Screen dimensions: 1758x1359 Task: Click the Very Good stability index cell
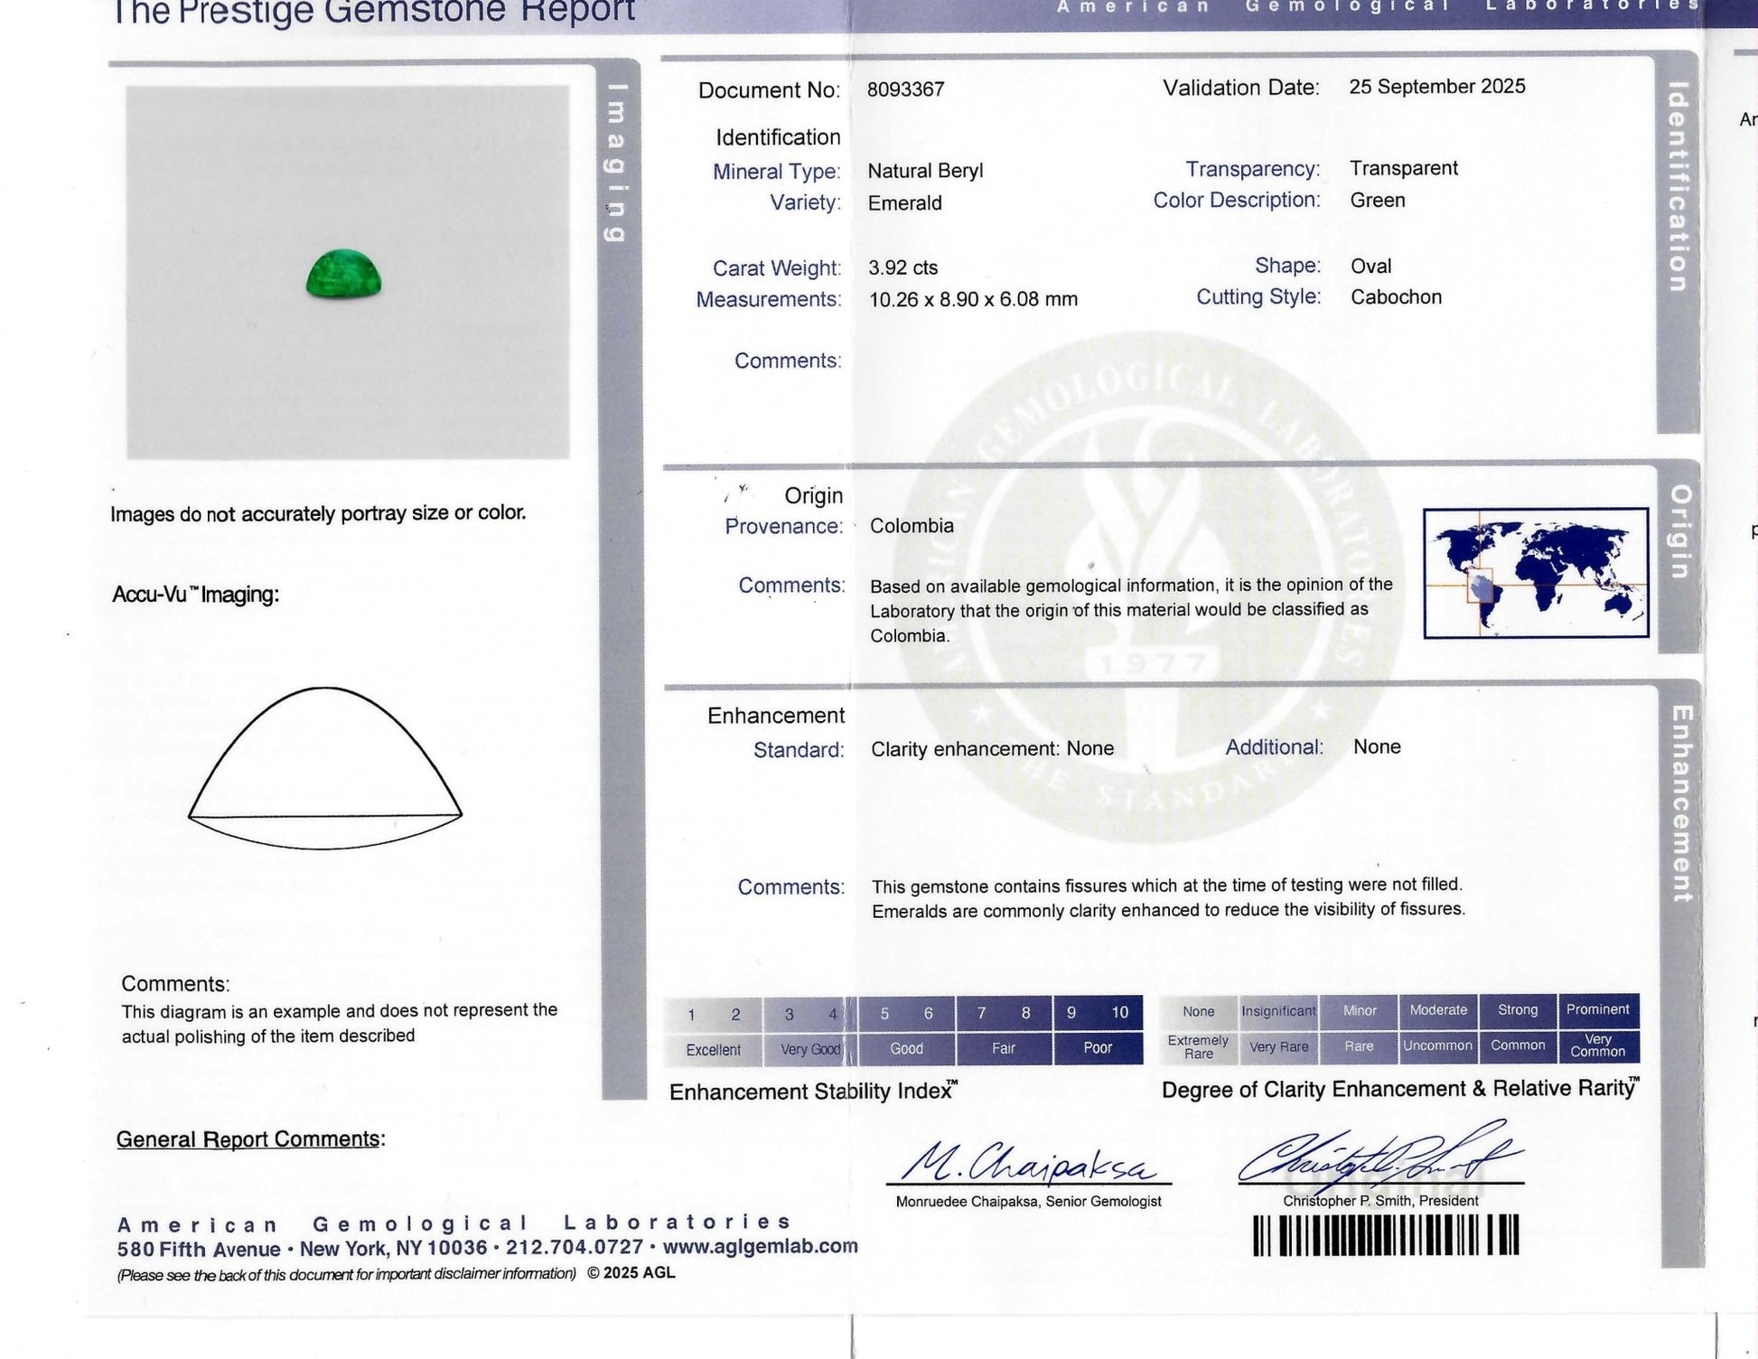809,1049
